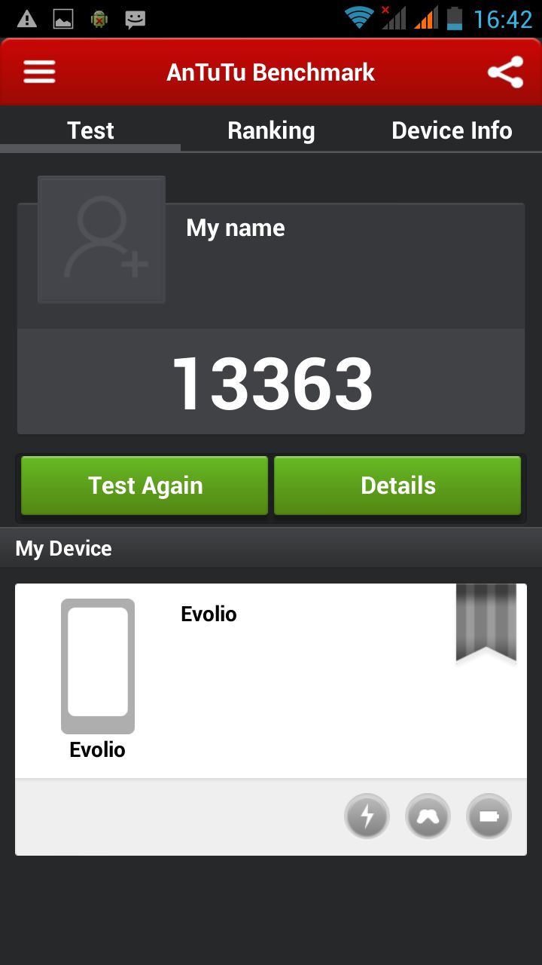Open the Details button

[397, 486]
